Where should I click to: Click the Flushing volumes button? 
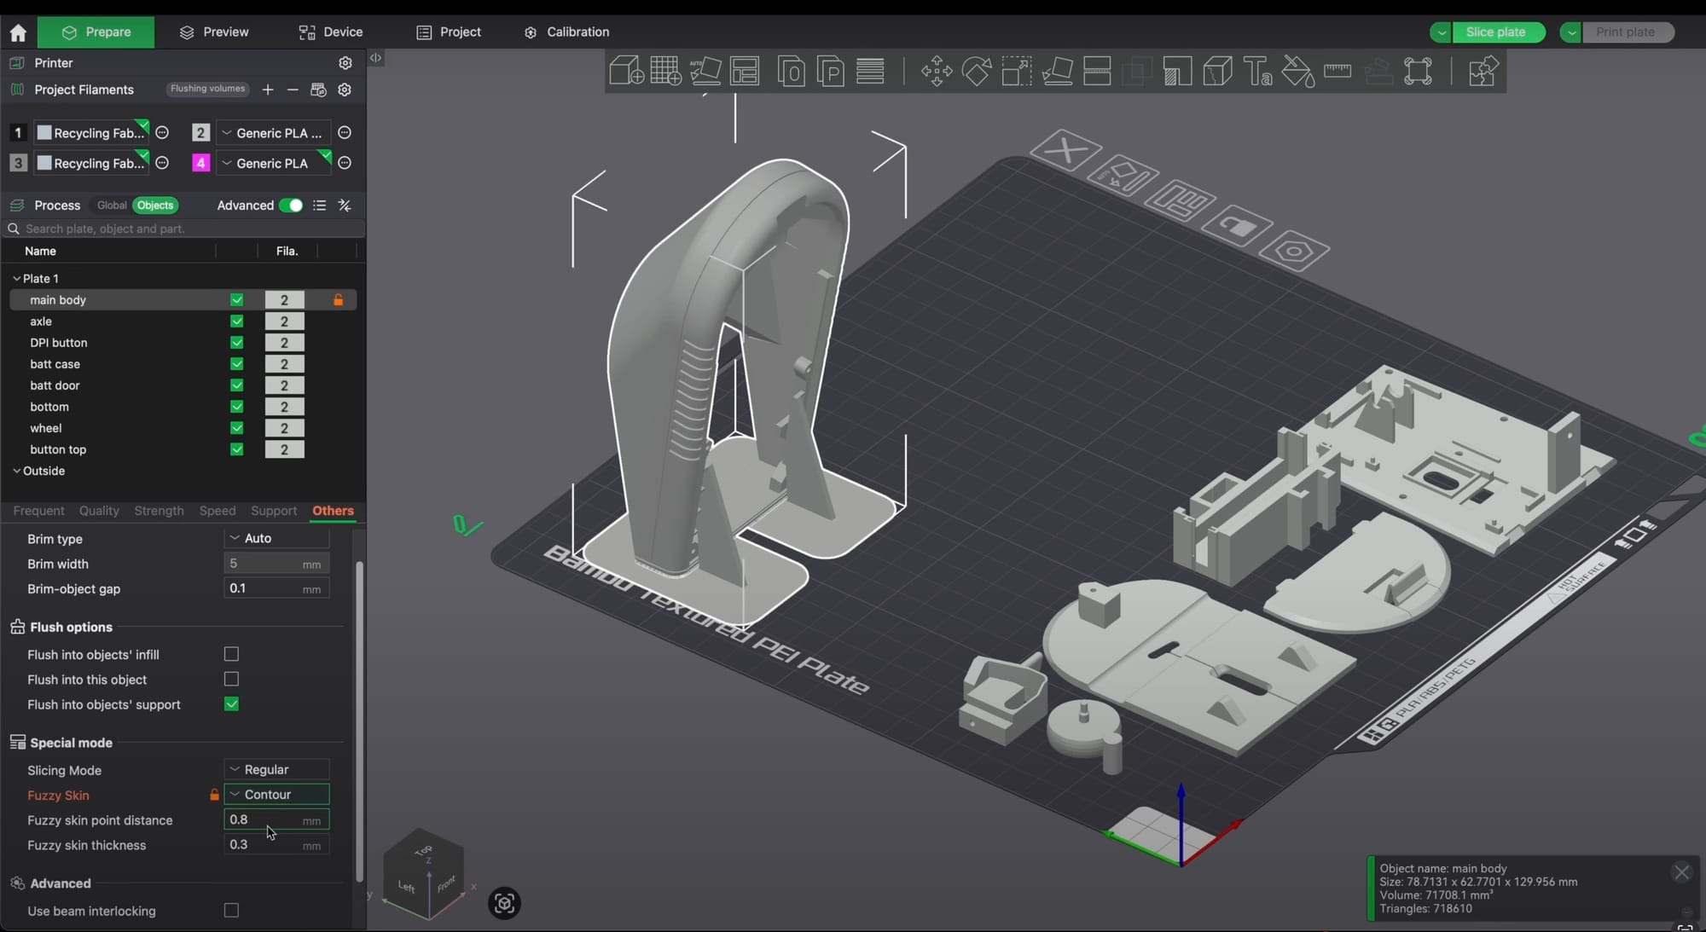point(206,89)
